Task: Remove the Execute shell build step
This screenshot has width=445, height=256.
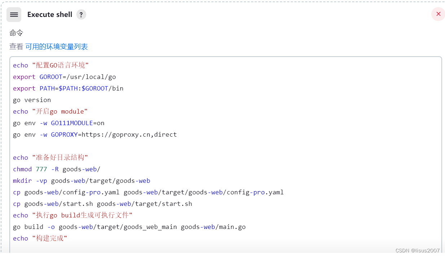Action: [438, 14]
